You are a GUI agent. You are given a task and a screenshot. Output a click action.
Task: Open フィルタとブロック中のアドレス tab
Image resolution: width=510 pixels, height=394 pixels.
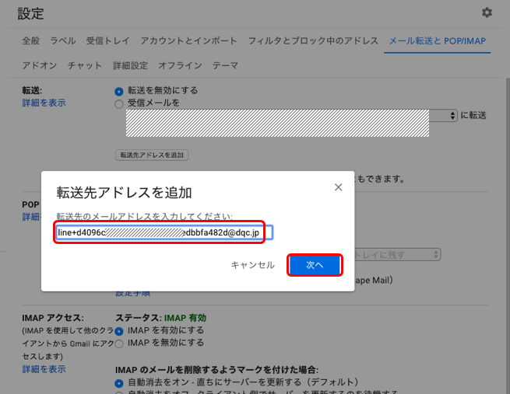(x=313, y=40)
